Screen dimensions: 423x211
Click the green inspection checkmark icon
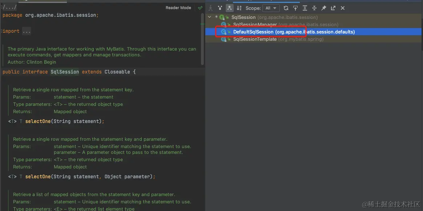click(x=200, y=8)
